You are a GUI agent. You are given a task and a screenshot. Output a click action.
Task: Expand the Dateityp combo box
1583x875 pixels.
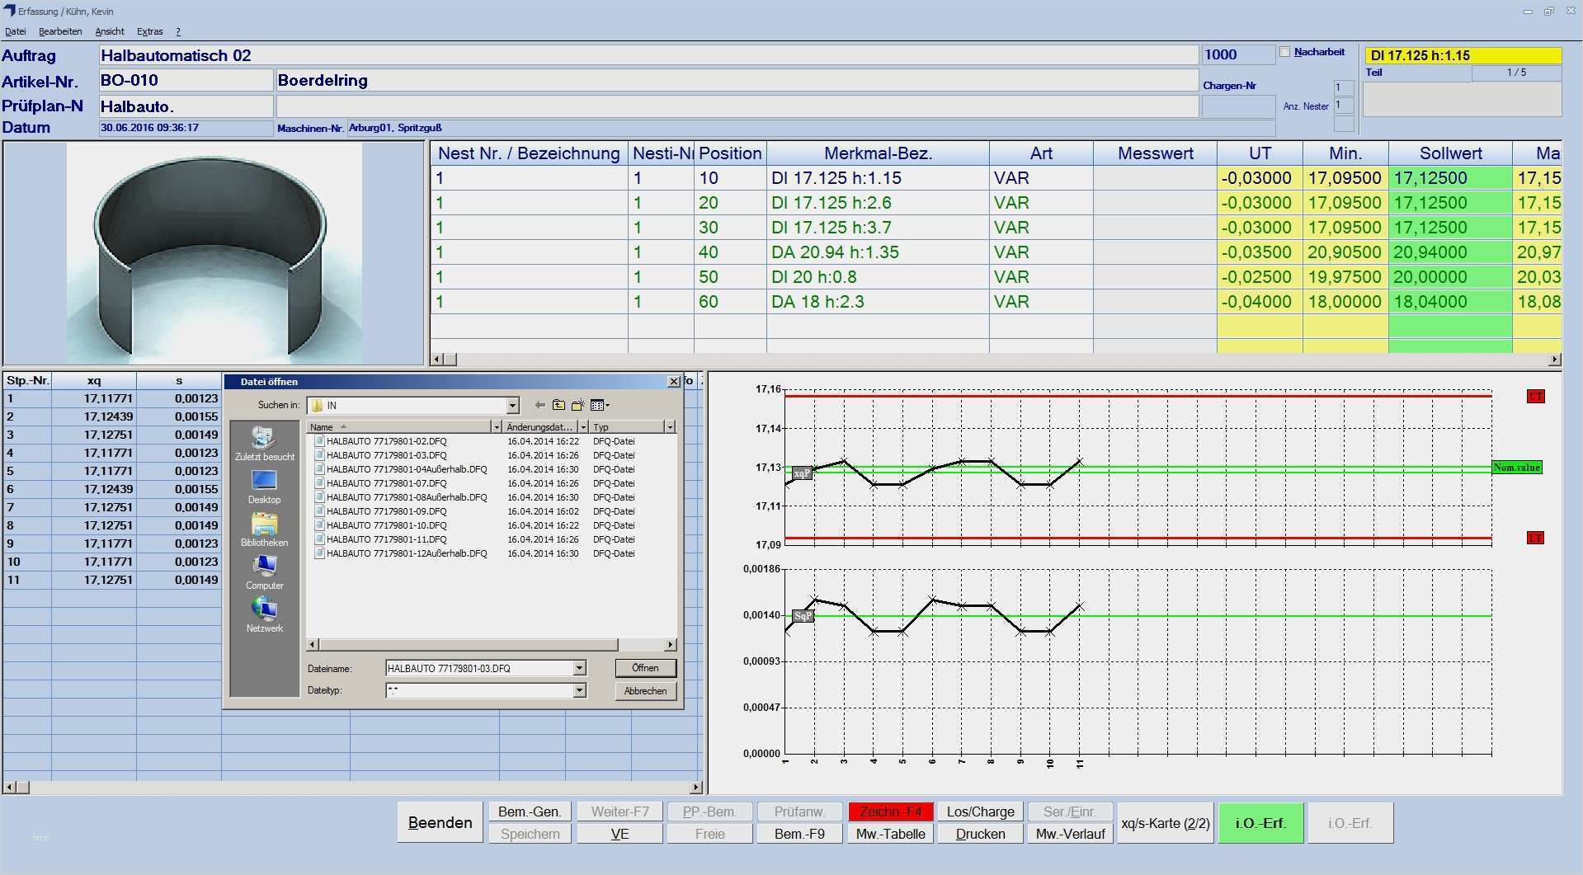point(579,690)
